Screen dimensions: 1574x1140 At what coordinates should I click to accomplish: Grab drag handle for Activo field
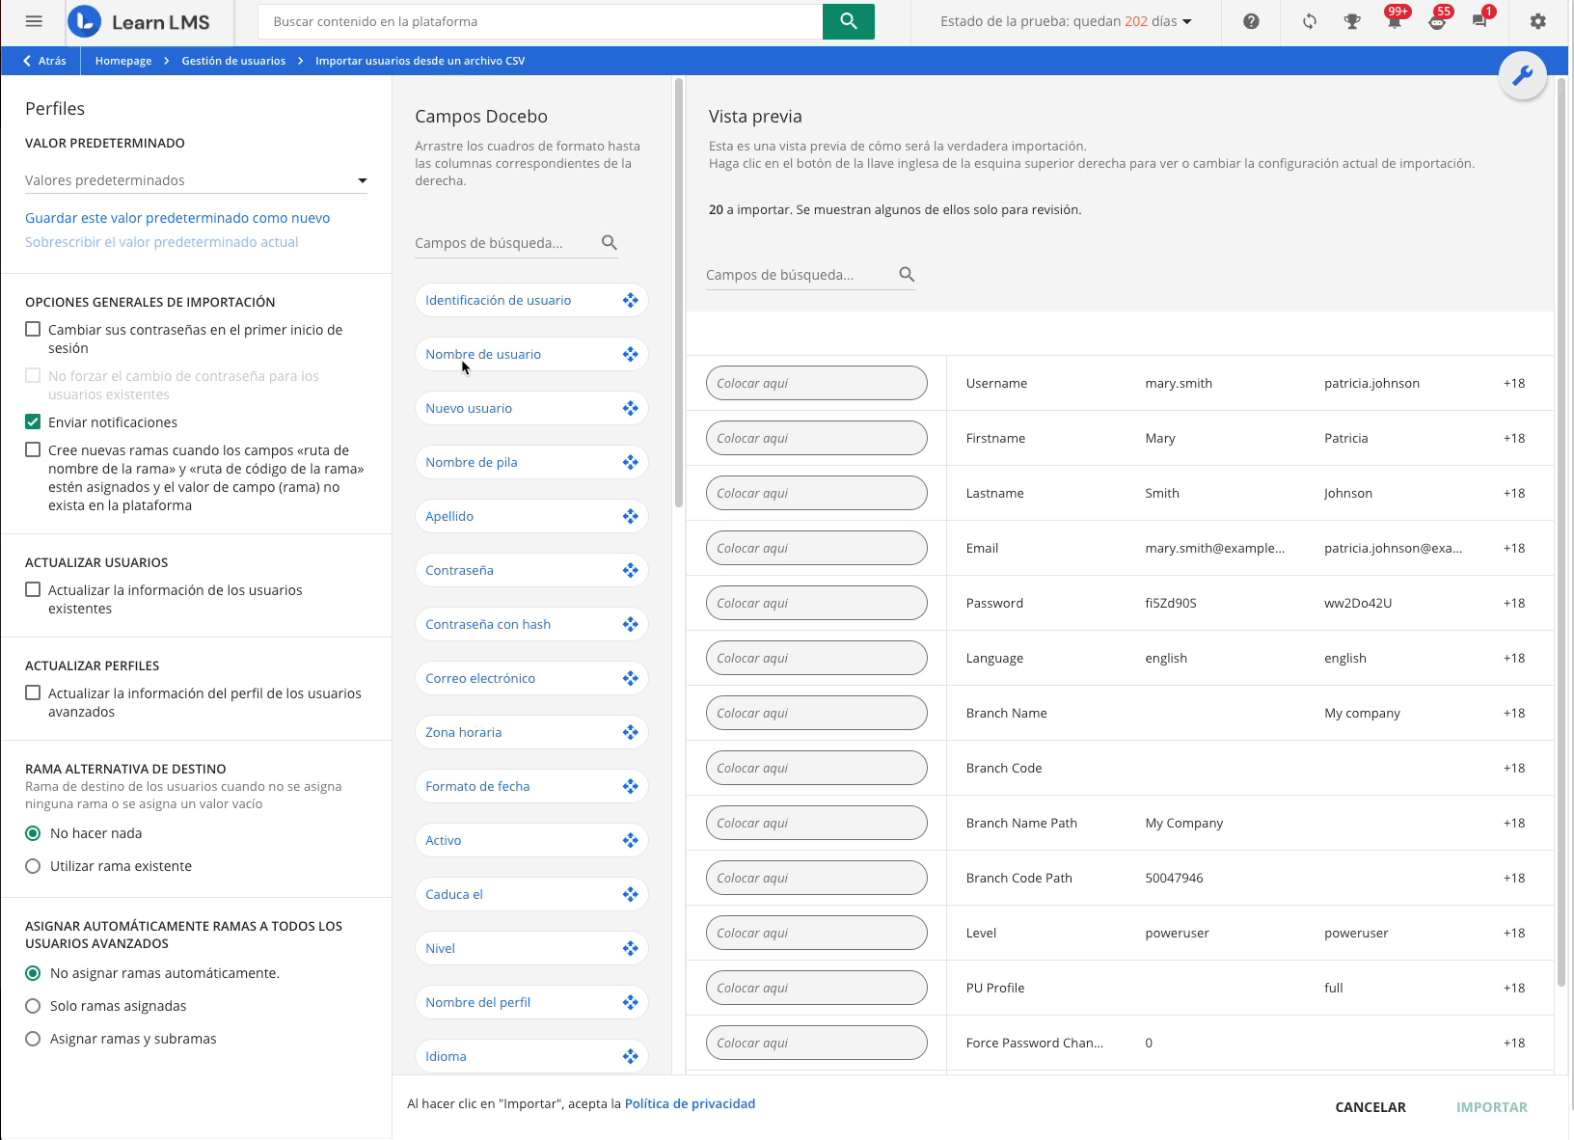[x=631, y=840]
